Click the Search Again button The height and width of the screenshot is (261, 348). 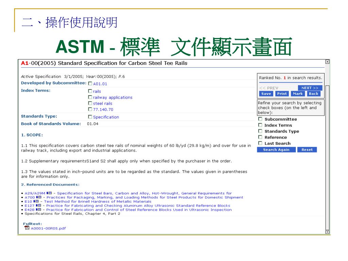[x=276, y=150]
